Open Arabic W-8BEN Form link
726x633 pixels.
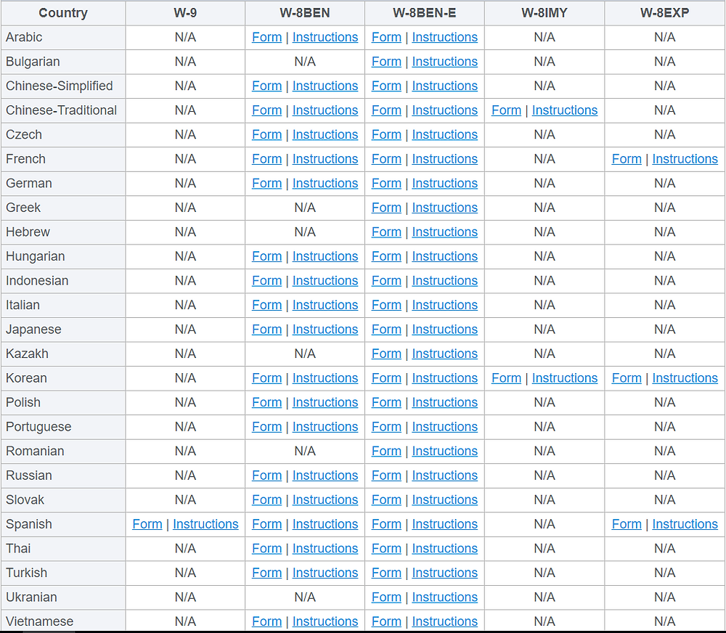(266, 37)
